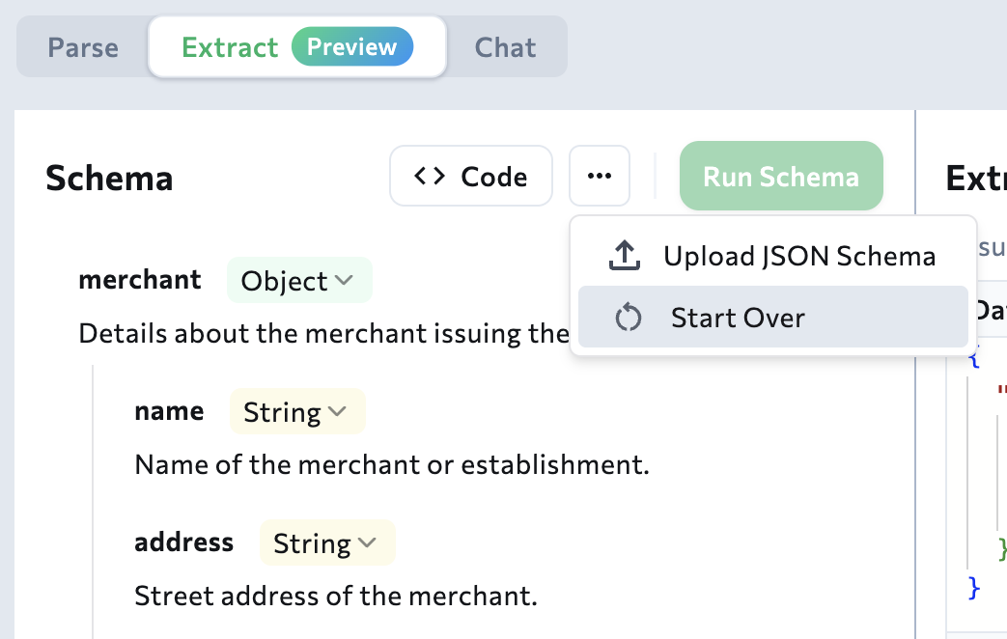Image resolution: width=1007 pixels, height=639 pixels.
Task: Click the Schema panel heading
Action: tap(109, 178)
